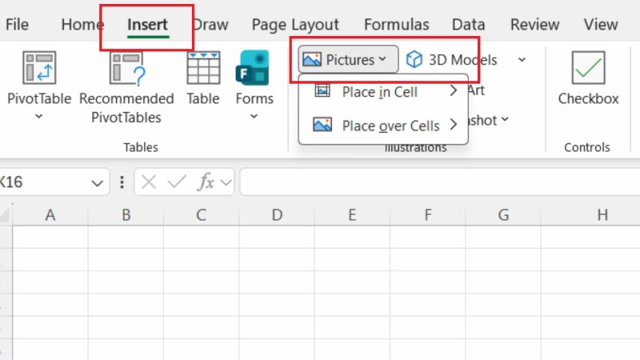This screenshot has width=640, height=360.
Task: Expand the Forms dropdown arrow
Action: tap(254, 117)
